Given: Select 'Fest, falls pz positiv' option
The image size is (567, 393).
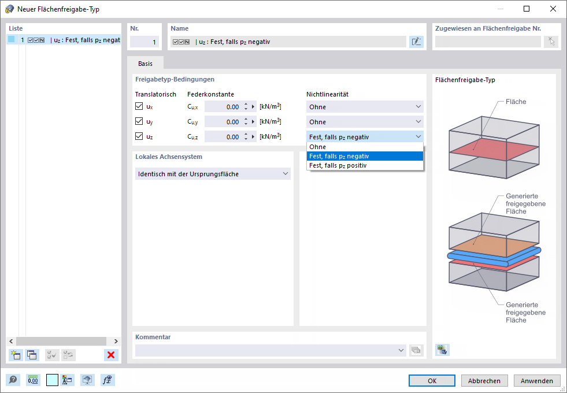Looking at the screenshot, I should [x=365, y=166].
